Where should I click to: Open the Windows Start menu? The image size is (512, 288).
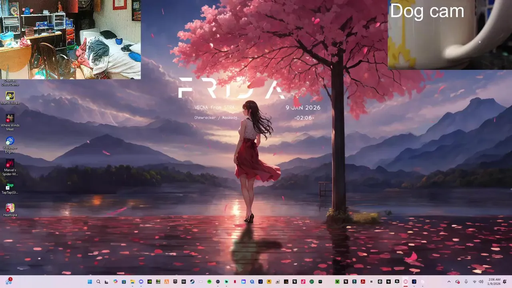tap(90, 282)
